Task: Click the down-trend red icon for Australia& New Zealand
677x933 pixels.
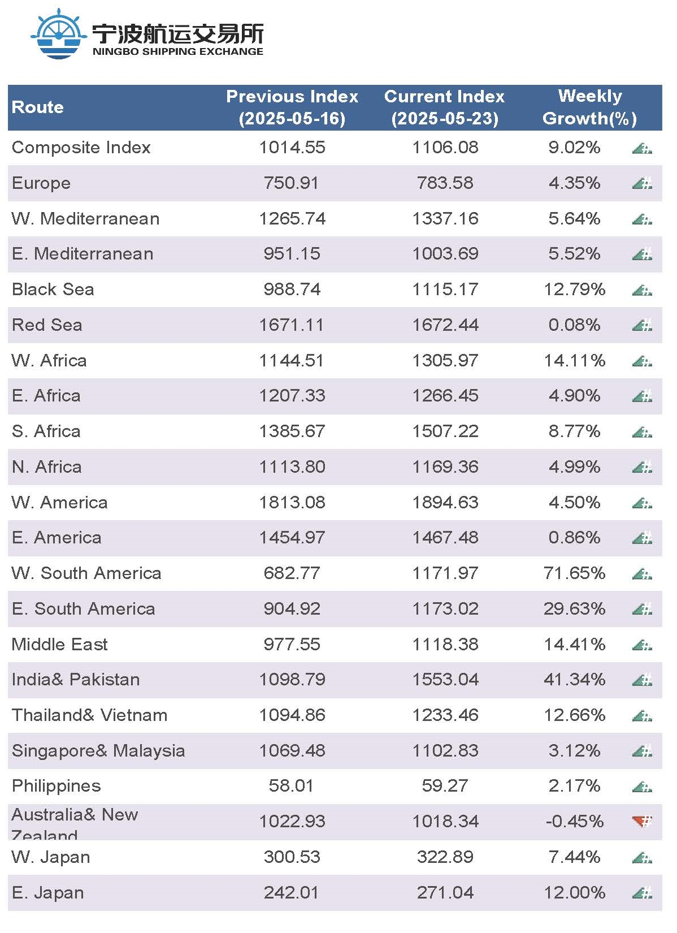Action: (642, 821)
